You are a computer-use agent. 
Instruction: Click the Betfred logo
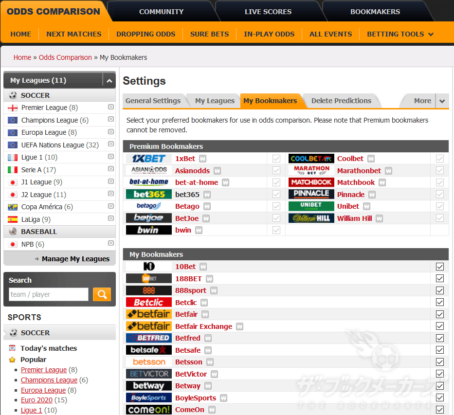click(149, 338)
